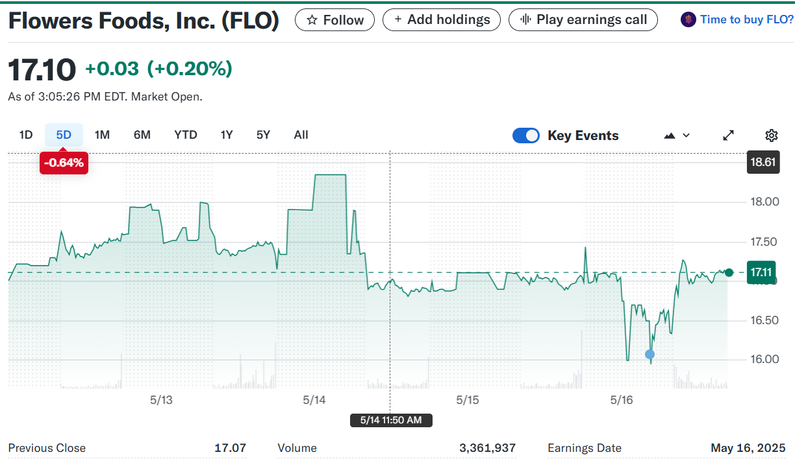The image size is (795, 459).
Task: Click the mountain chart type icon
Action: pyautogui.click(x=670, y=135)
